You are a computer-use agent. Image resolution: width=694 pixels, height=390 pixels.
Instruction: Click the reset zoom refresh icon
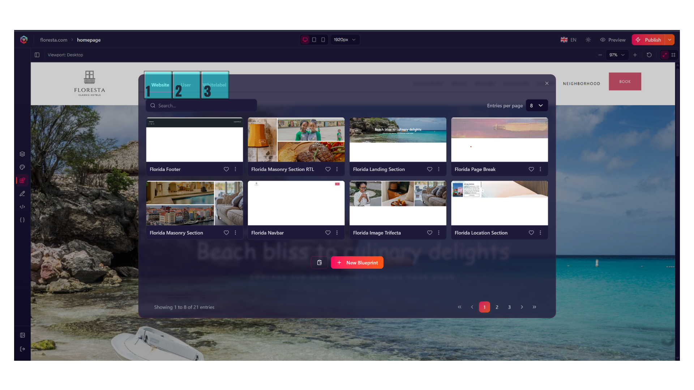pyautogui.click(x=649, y=55)
